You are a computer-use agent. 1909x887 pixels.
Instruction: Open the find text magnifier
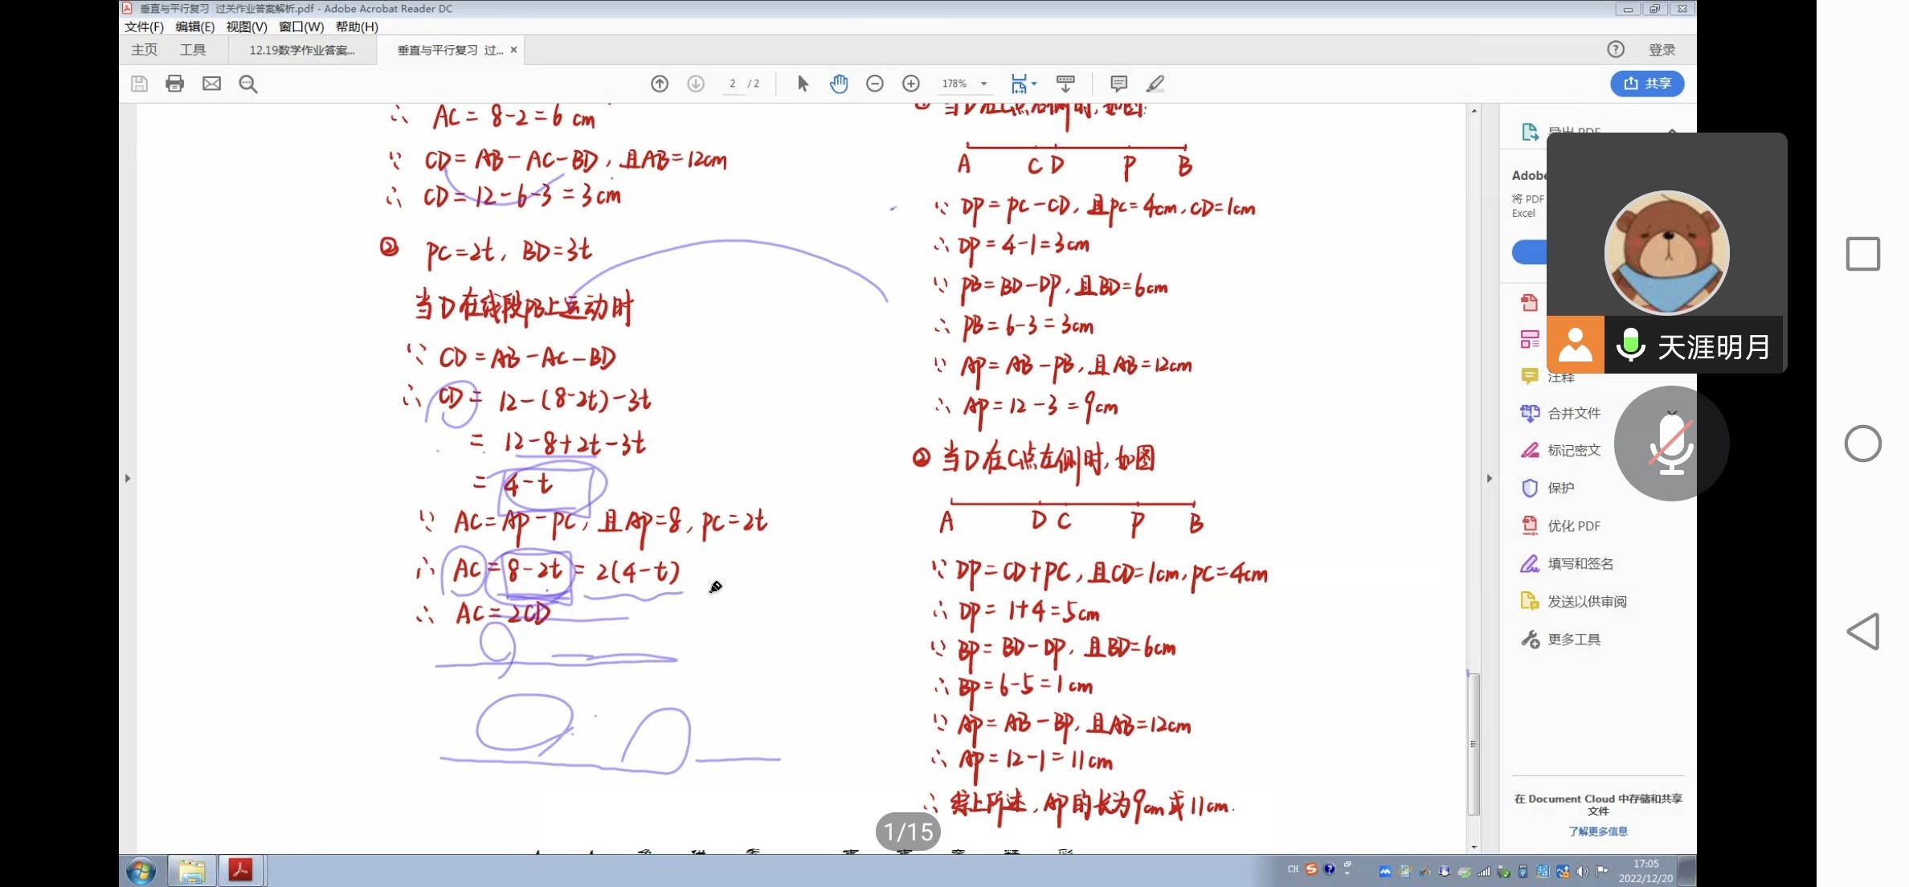248,84
